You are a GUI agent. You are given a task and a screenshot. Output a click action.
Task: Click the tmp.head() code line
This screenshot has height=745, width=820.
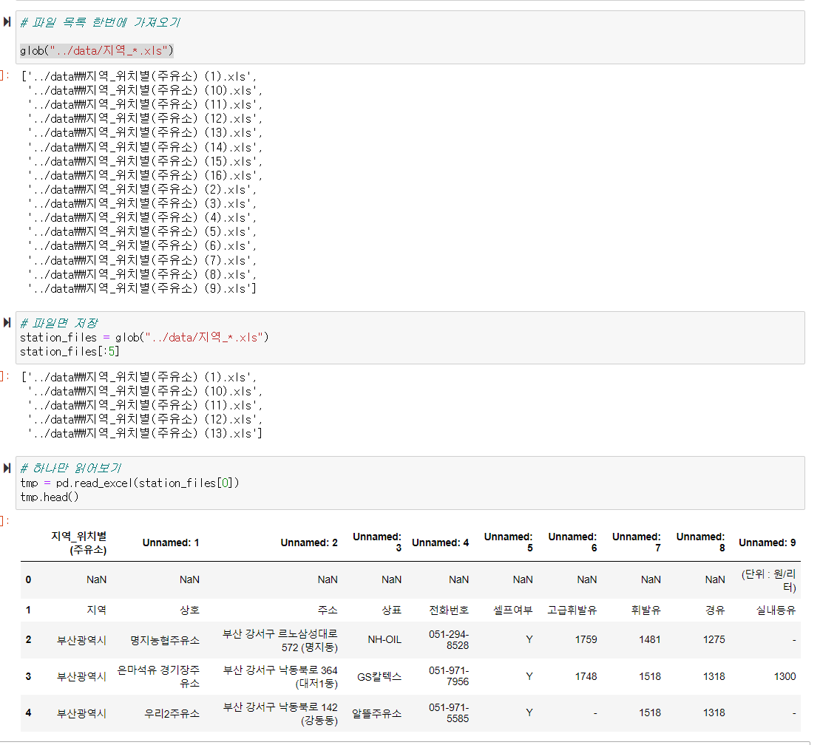49,497
